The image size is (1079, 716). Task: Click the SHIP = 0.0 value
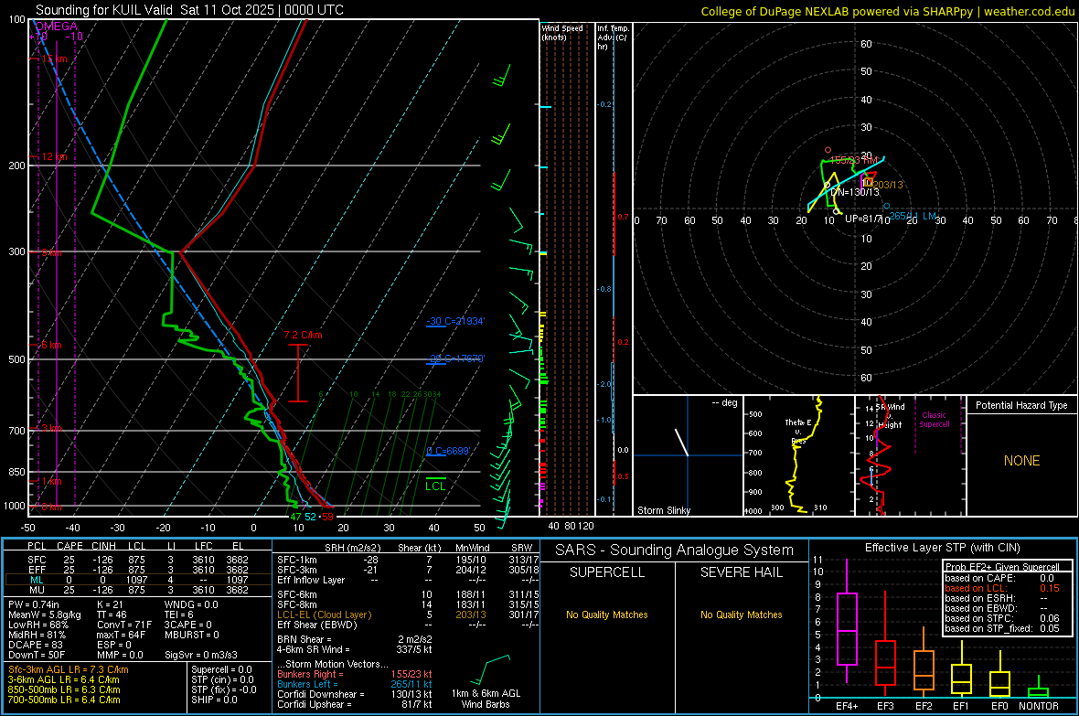[214, 700]
